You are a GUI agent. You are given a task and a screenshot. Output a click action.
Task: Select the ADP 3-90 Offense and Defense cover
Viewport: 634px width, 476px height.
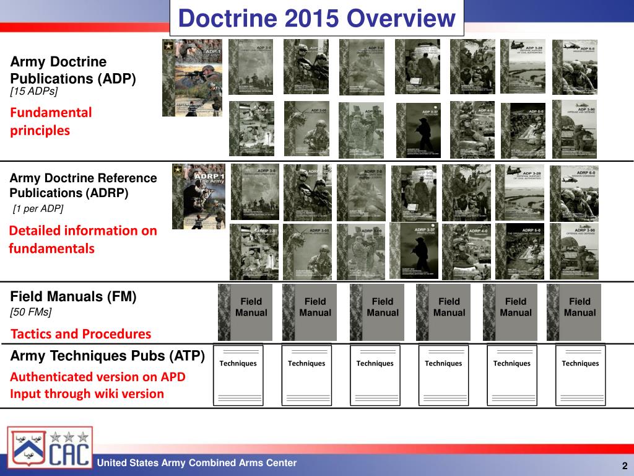[575, 129]
